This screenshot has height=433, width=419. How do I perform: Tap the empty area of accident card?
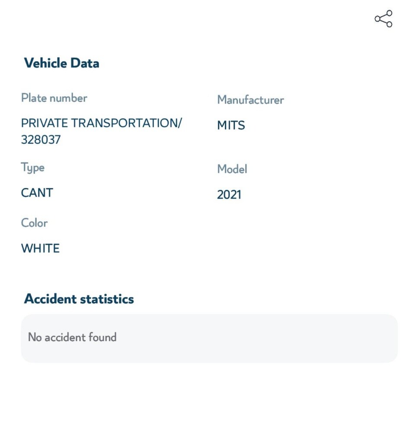click(256, 338)
